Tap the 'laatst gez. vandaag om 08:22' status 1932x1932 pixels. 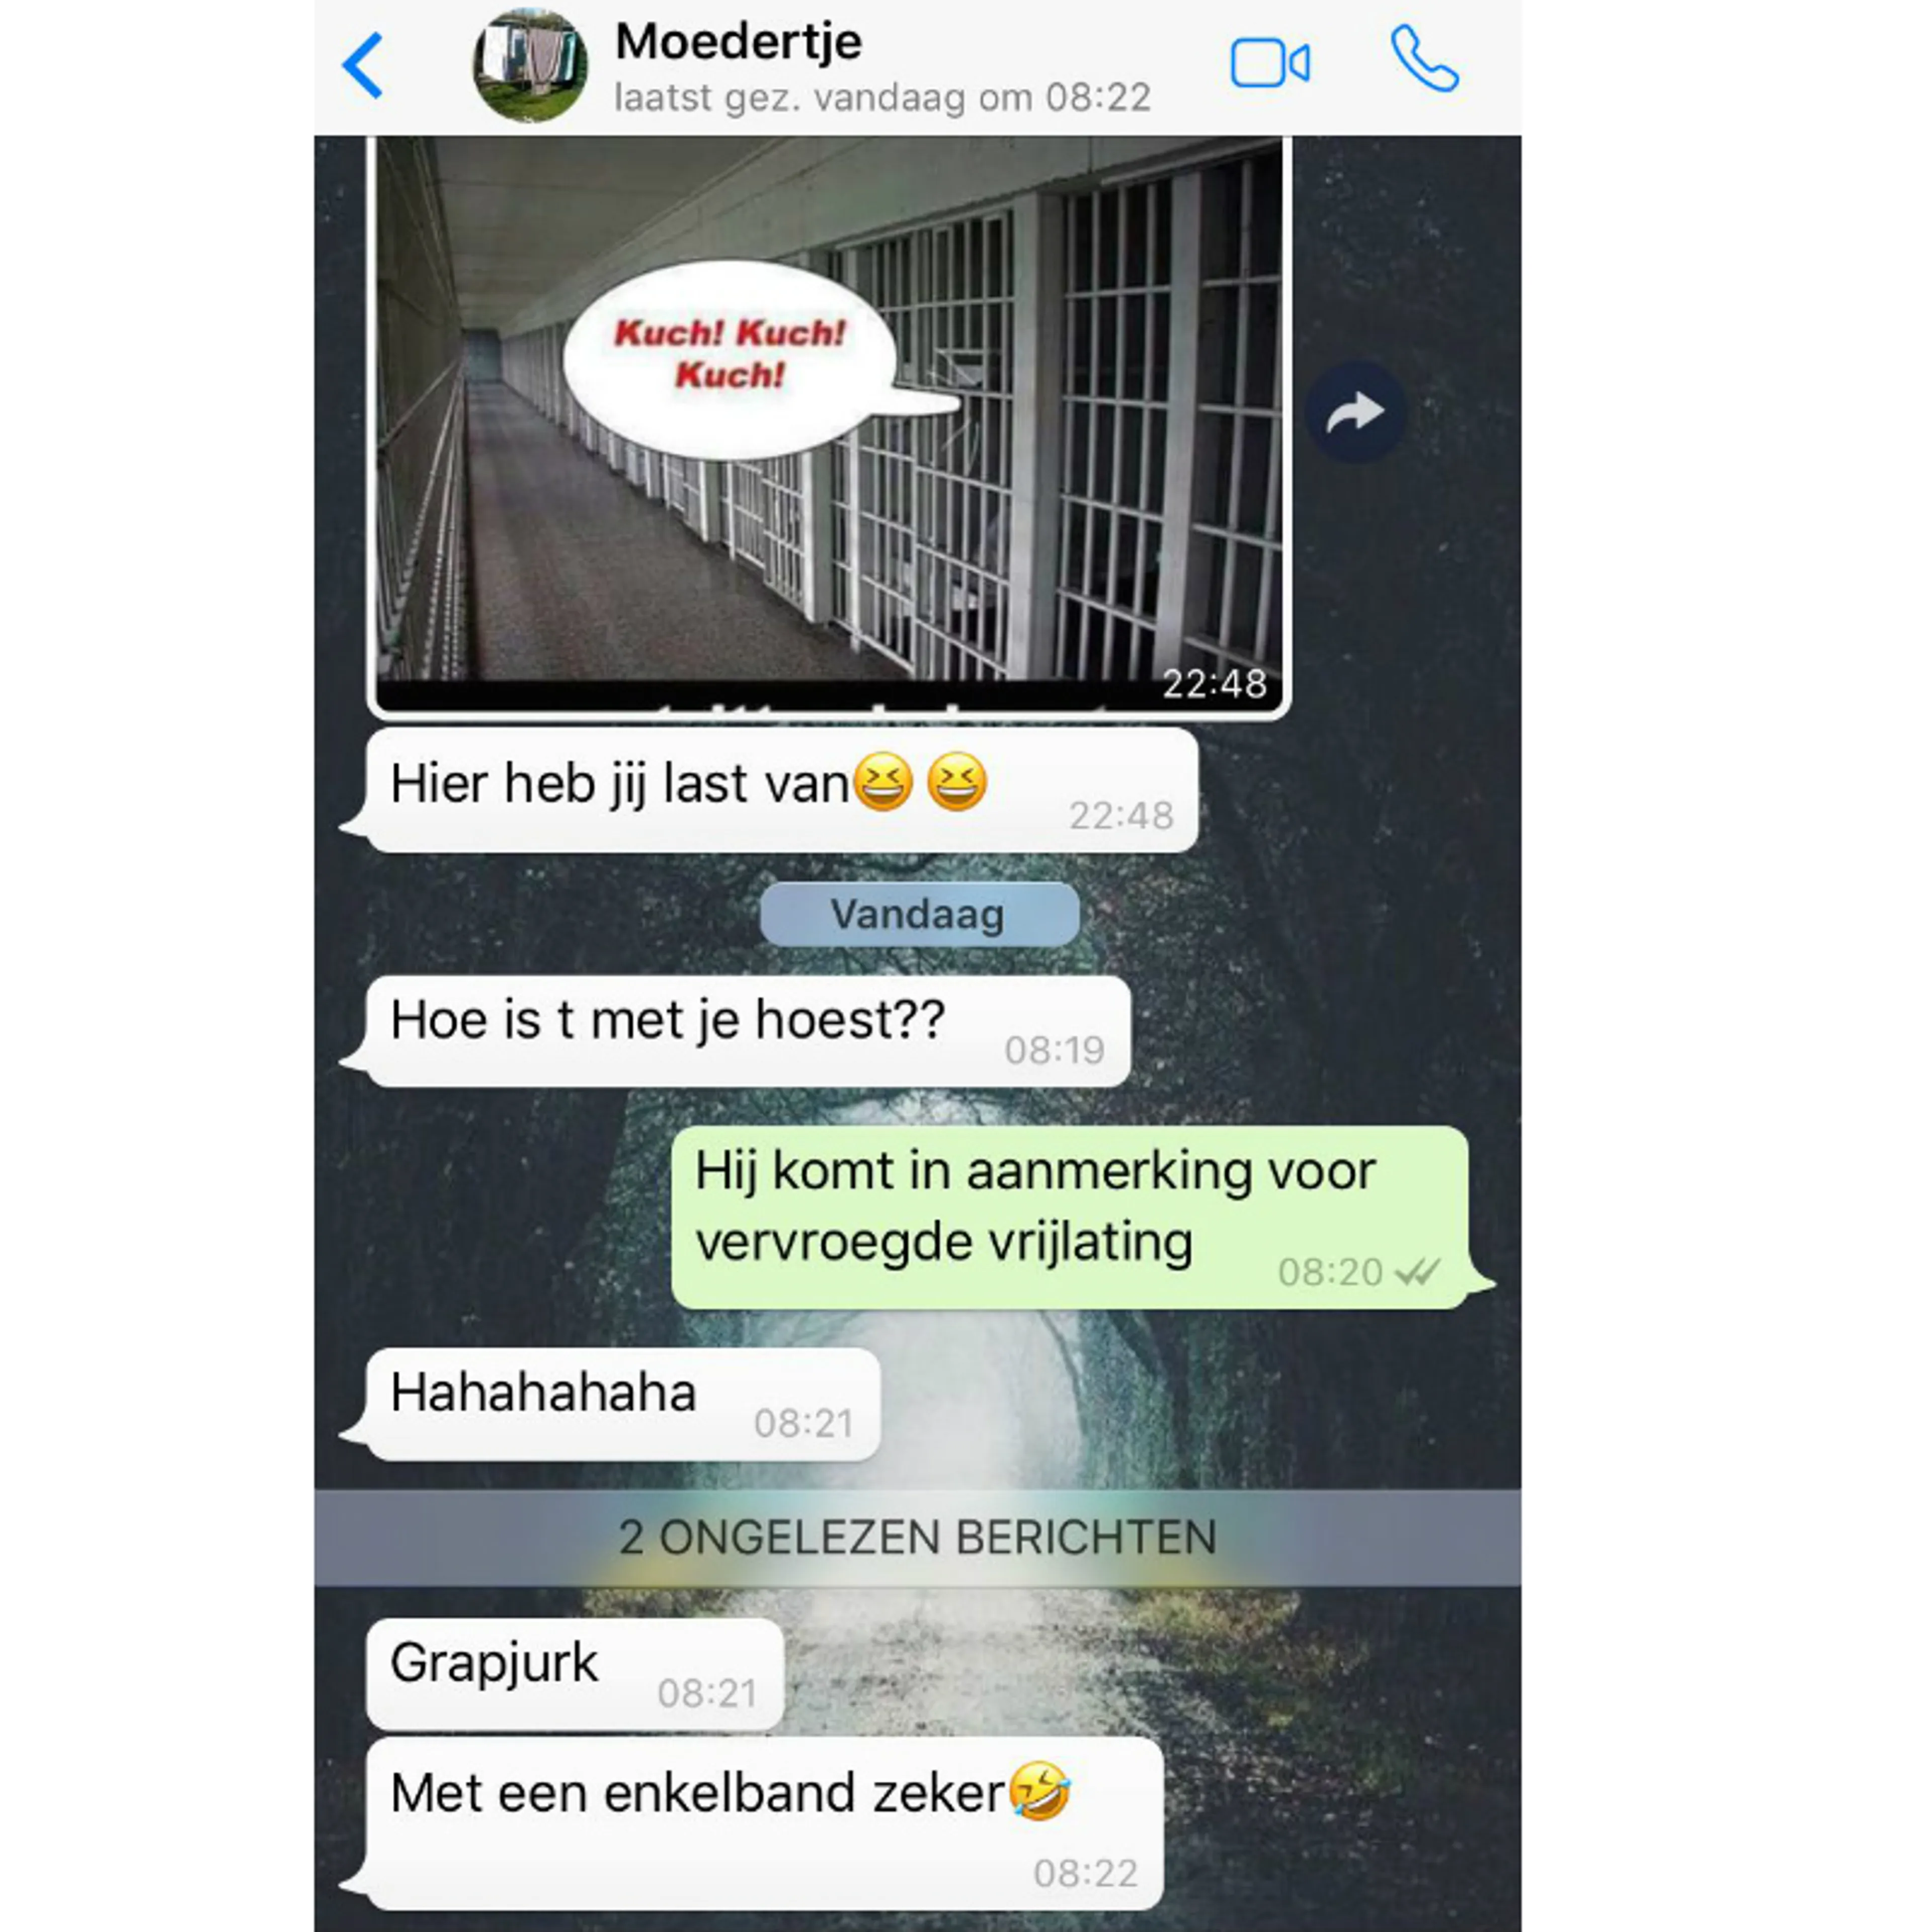coord(882,98)
